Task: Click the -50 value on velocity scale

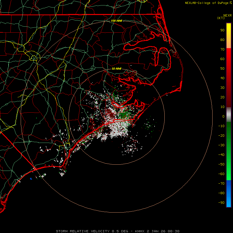Action: click(221, 164)
